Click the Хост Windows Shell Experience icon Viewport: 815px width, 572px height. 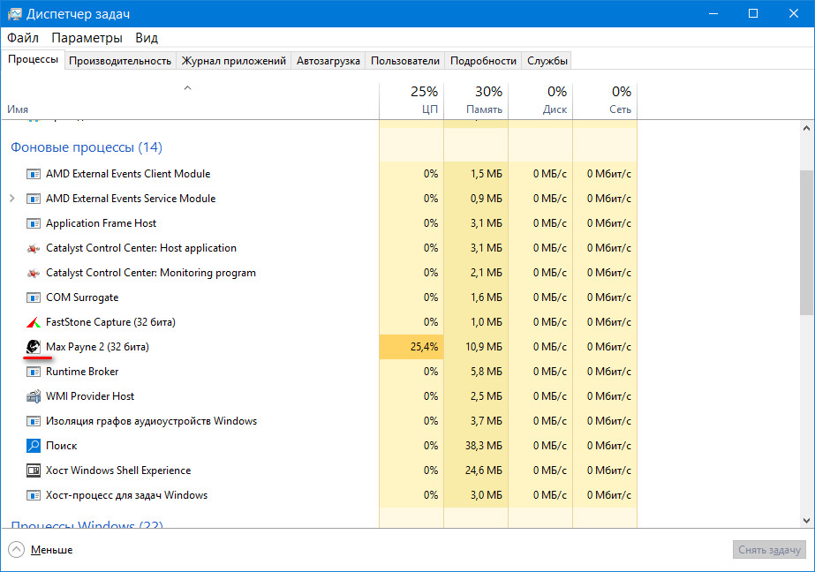click(34, 470)
